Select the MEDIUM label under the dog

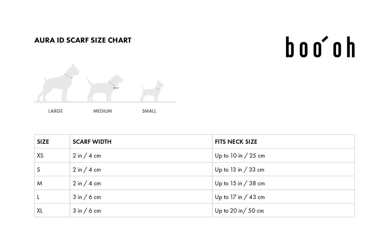point(103,111)
